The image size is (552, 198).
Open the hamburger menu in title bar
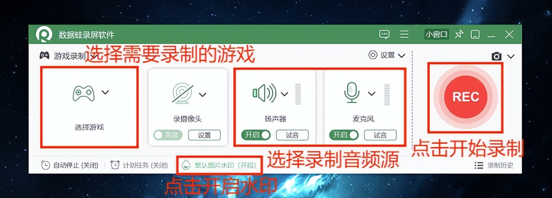tap(404, 35)
